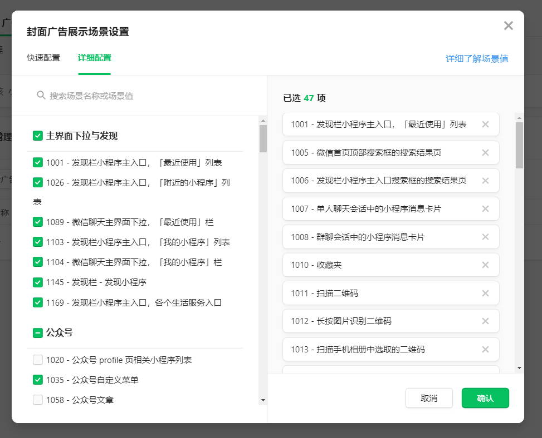Viewport: 542px width, 438px height.
Task: Remove selected item 1001 from list
Action: [x=485, y=124]
